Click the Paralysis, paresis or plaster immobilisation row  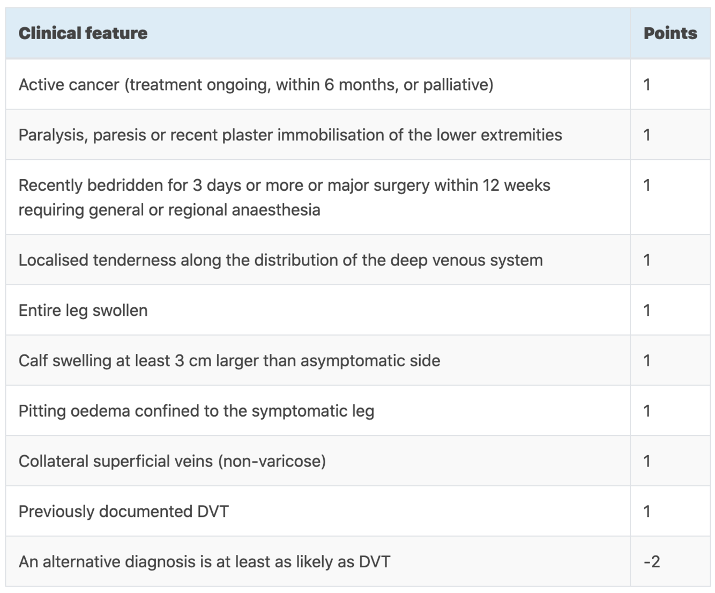coord(358,135)
